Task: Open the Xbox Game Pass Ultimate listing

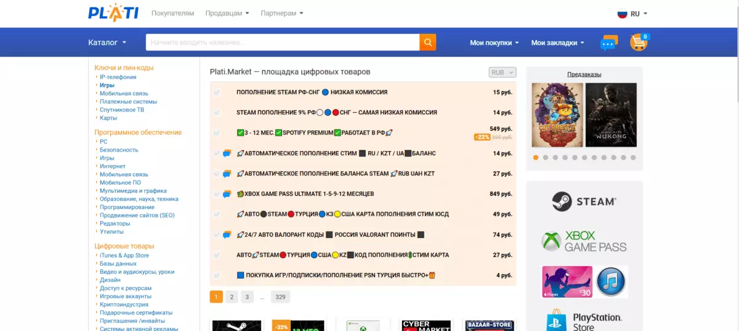Action: pyautogui.click(x=305, y=194)
